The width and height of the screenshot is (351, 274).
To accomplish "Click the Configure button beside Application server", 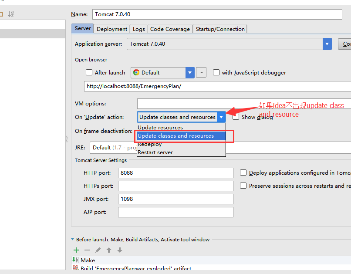I will click(345, 44).
